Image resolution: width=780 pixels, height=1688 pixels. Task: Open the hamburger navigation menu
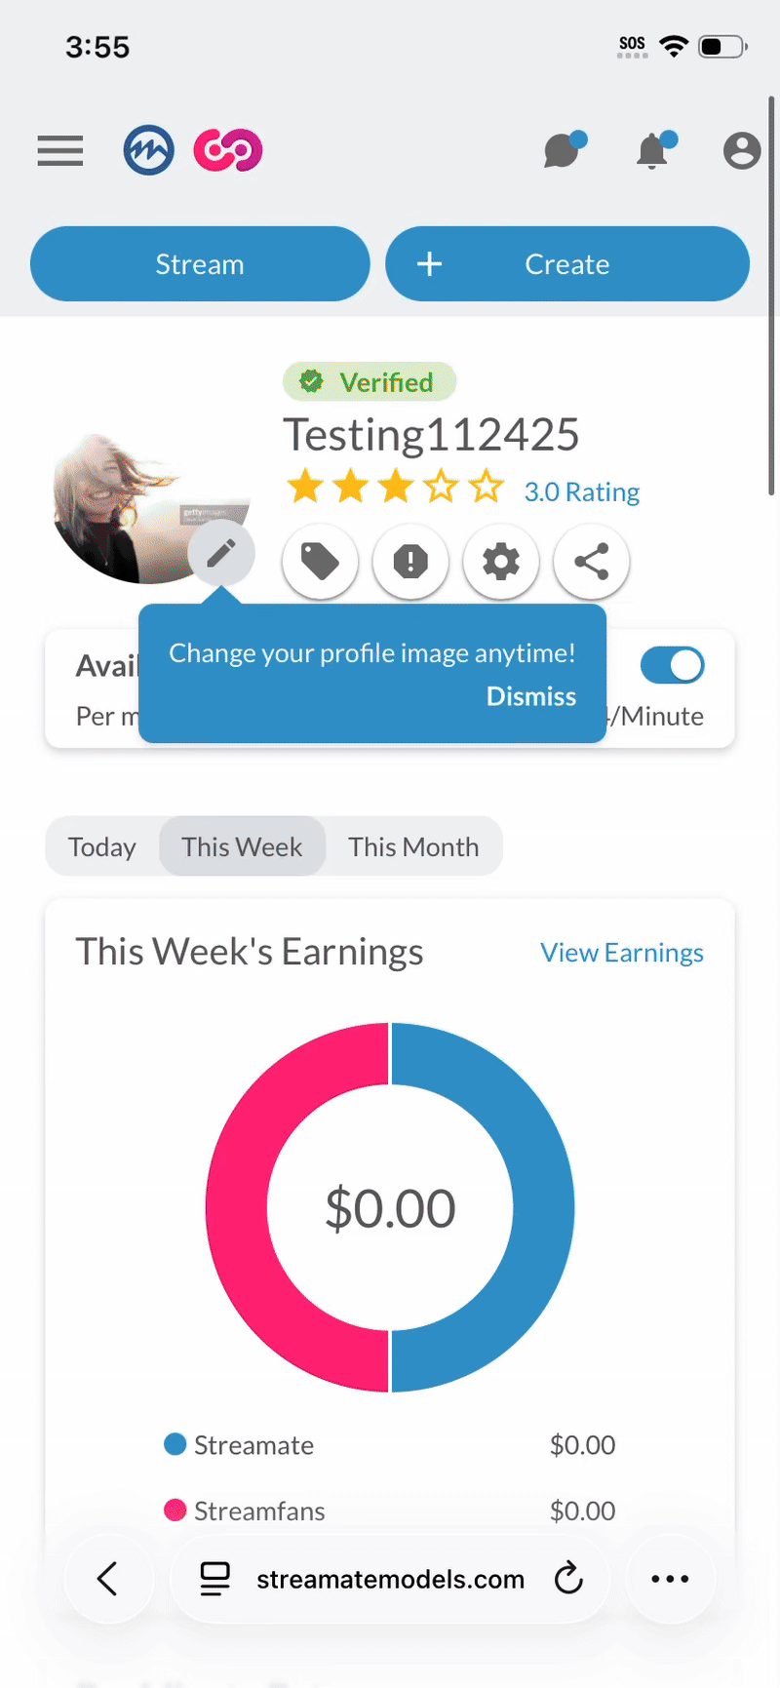[60, 151]
